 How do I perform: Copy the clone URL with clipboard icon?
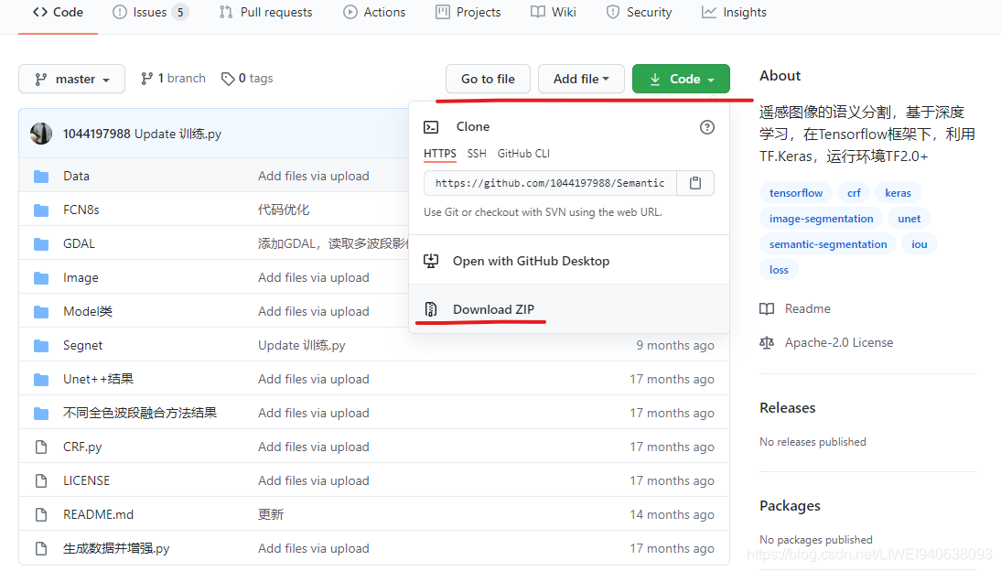click(x=695, y=183)
